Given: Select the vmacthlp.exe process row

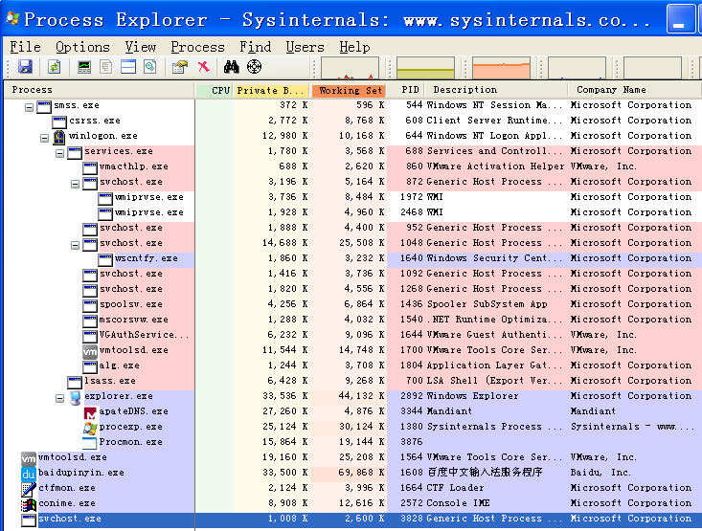Looking at the screenshot, I should (x=352, y=166).
